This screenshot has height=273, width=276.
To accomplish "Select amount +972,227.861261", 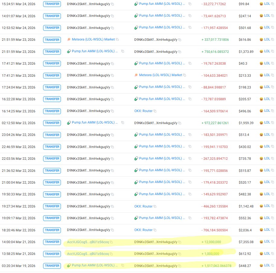I will (215, 123).
